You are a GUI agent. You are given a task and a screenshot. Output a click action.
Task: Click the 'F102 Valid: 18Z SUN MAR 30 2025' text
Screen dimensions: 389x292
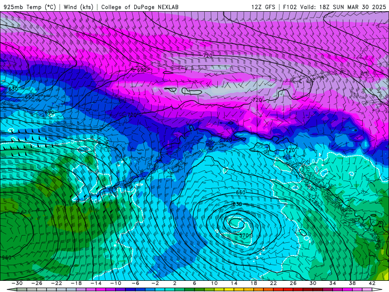(x=335, y=7)
